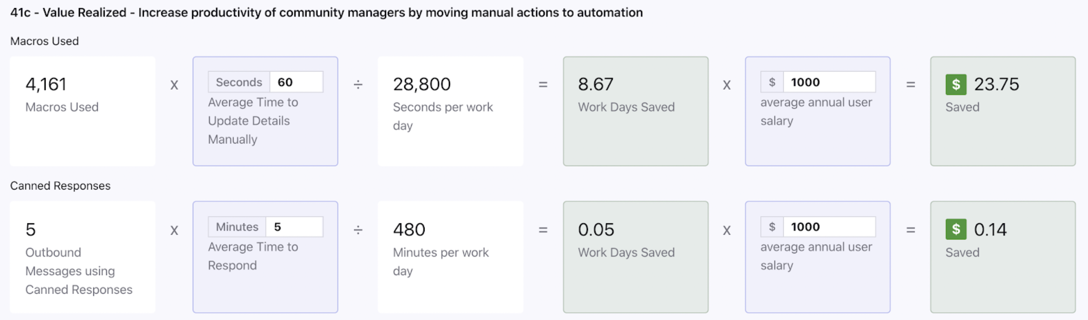This screenshot has width=1088, height=320.
Task: Focus the Macros row salary input 1000
Action: coord(829,82)
